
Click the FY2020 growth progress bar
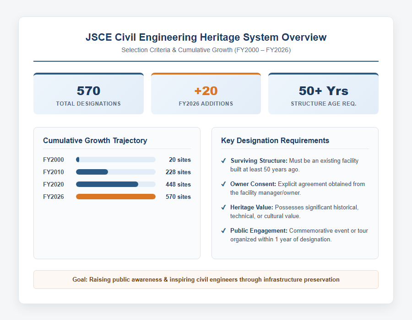(116, 184)
